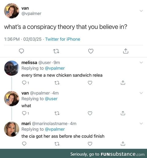Share mari's cia reply tweet
147x158 pixels.
pos(123,144)
